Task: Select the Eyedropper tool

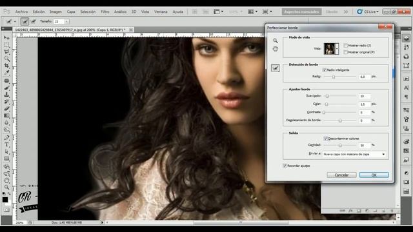Action: tap(6, 73)
